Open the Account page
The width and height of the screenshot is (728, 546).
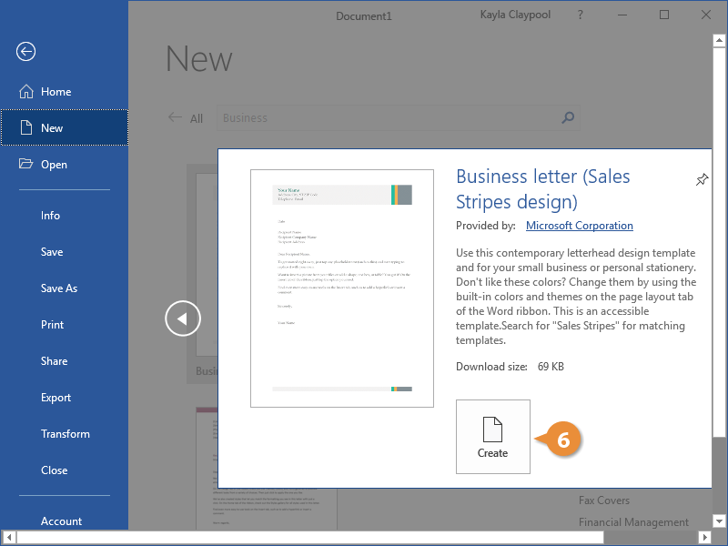tap(61, 521)
